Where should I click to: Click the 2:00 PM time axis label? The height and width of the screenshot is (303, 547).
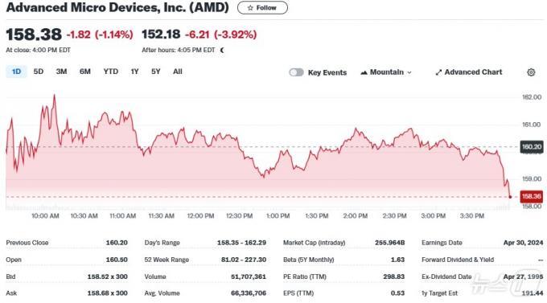(x=356, y=216)
